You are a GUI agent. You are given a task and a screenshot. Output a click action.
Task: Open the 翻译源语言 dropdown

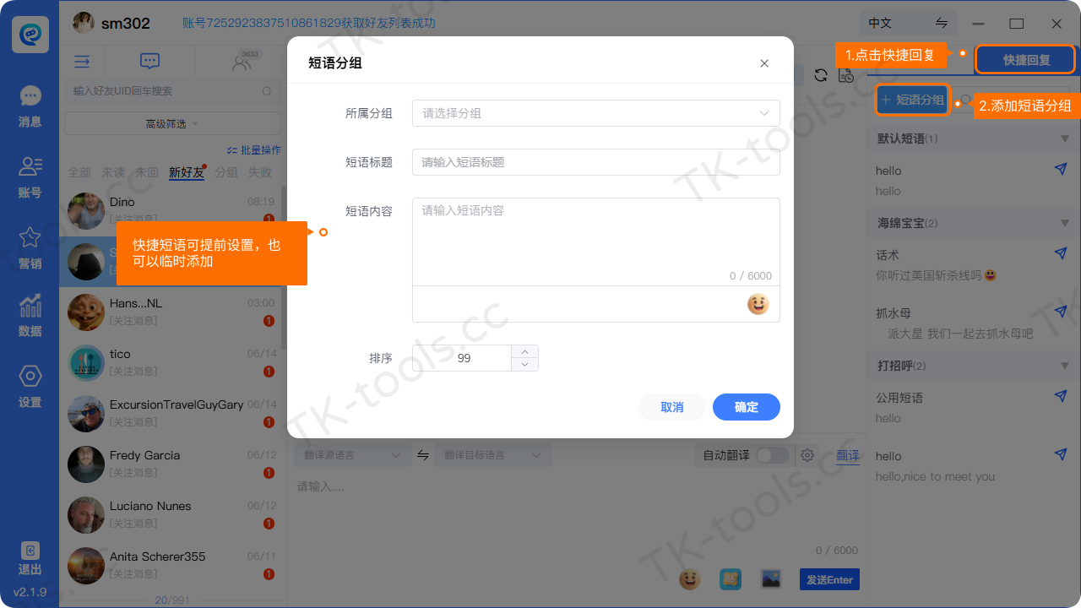tap(353, 455)
